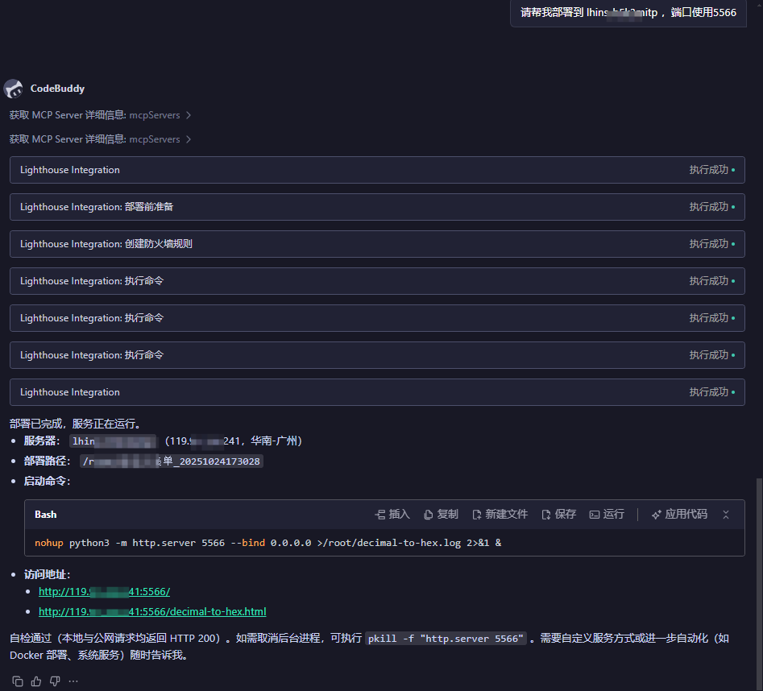
Task: Click the Bash language label
Action: click(46, 515)
